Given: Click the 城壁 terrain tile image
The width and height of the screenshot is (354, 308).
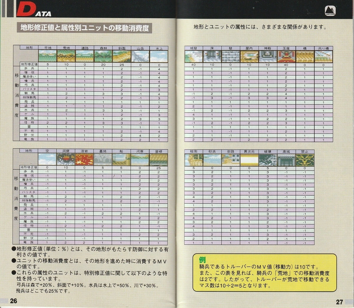Looking at the screenshot, I should pos(194,56).
